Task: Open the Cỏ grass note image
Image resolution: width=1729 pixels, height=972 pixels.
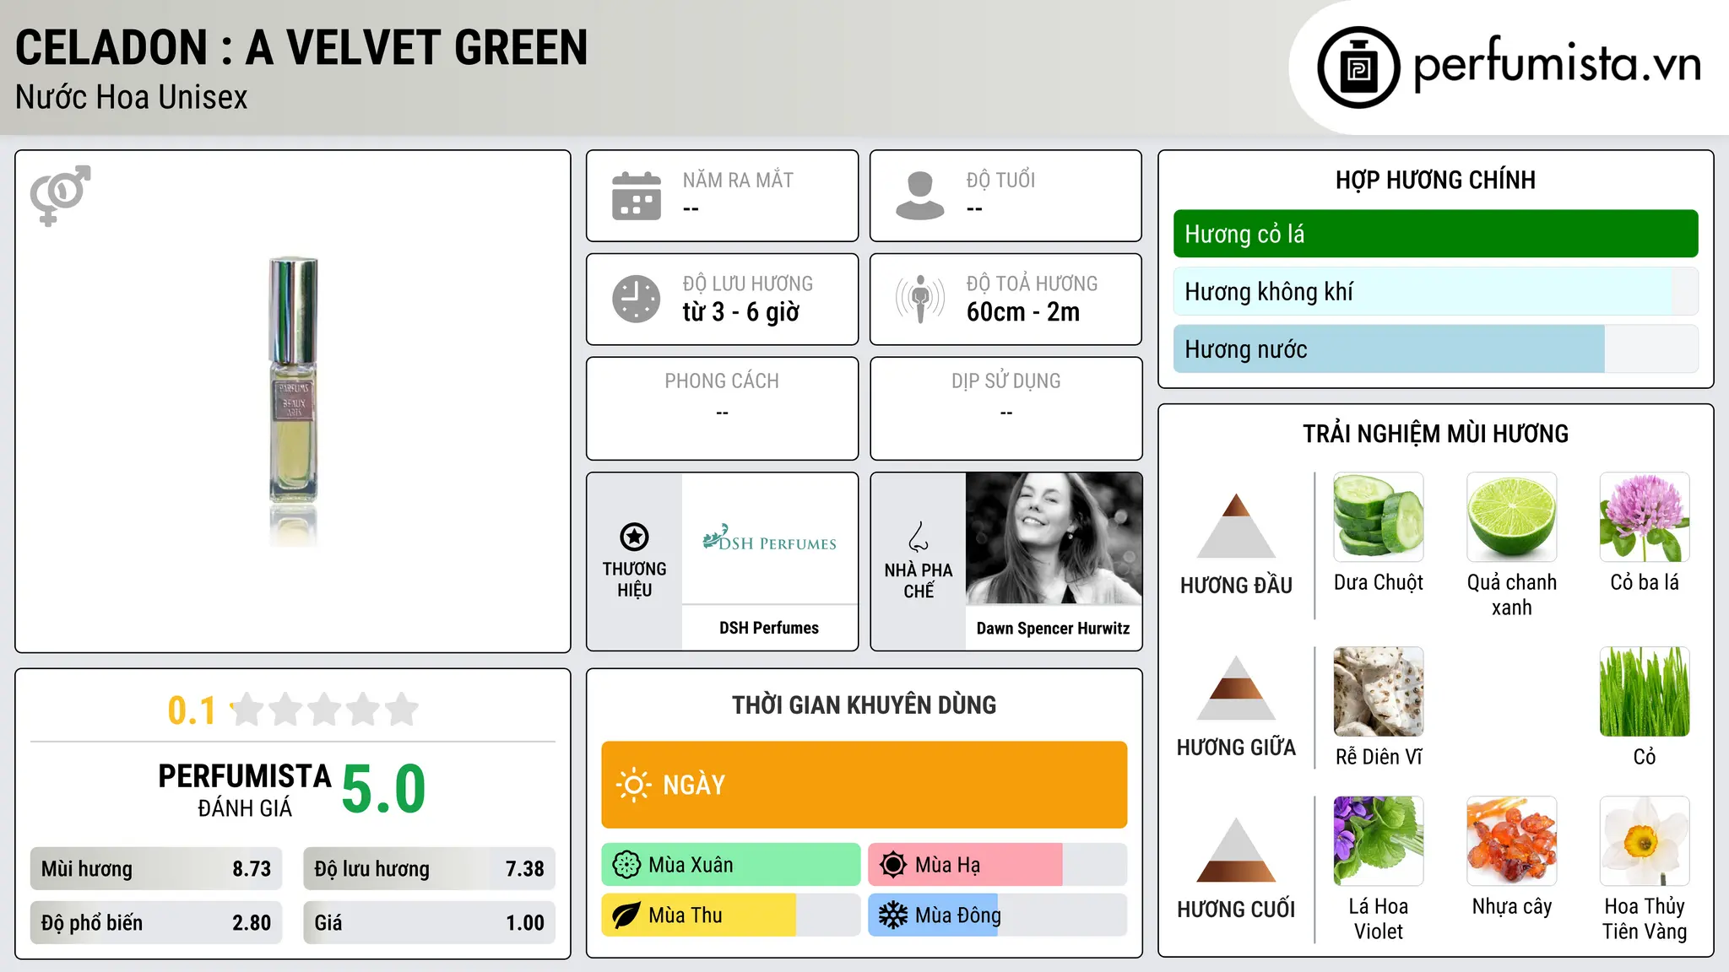Action: click(x=1645, y=692)
